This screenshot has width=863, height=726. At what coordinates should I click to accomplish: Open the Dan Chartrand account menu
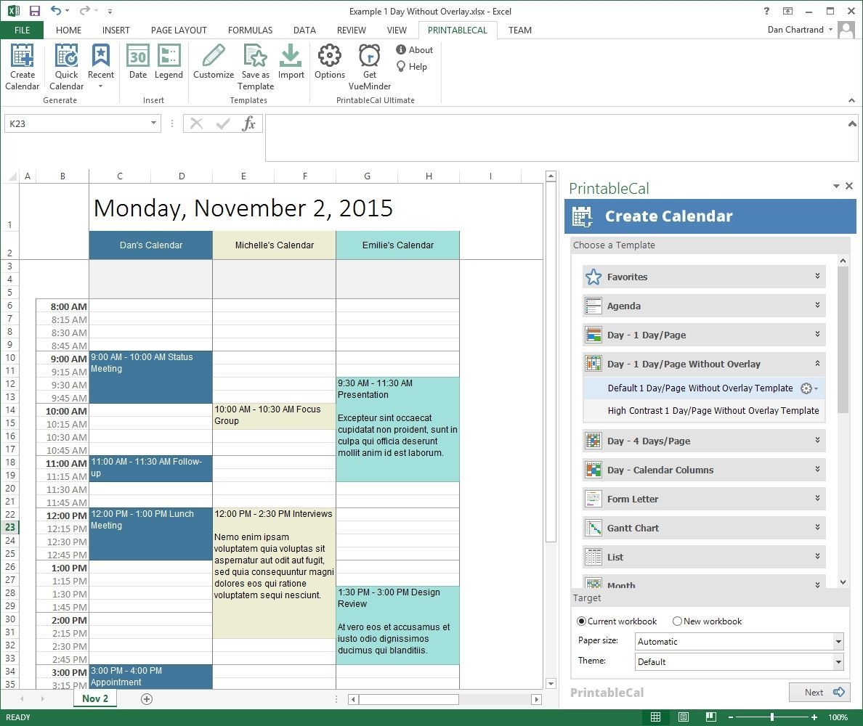click(800, 30)
